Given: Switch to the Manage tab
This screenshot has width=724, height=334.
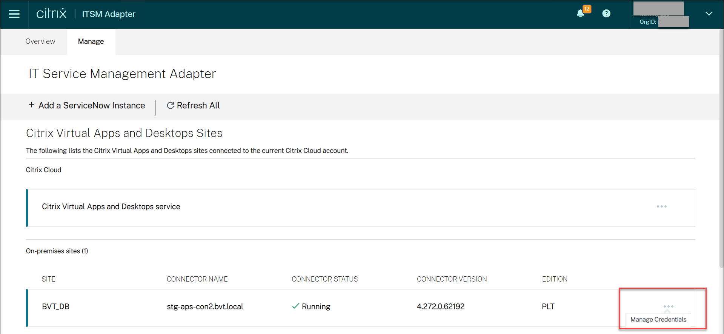Looking at the screenshot, I should tap(91, 42).
